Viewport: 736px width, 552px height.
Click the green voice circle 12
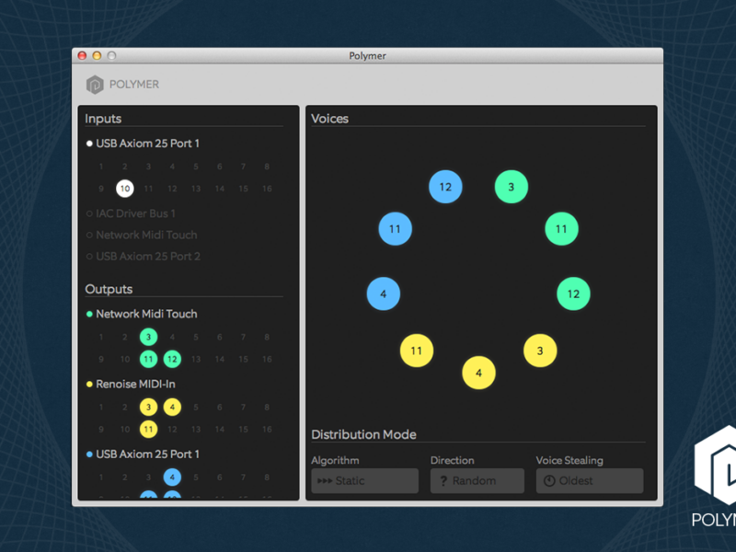click(573, 293)
